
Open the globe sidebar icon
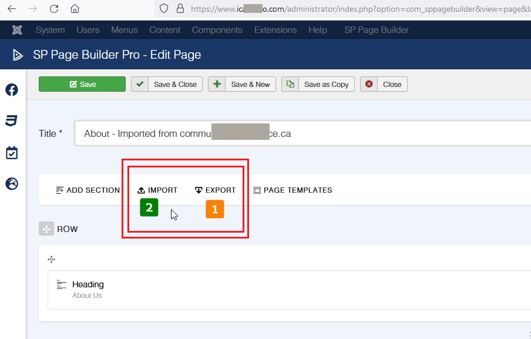coord(12,183)
